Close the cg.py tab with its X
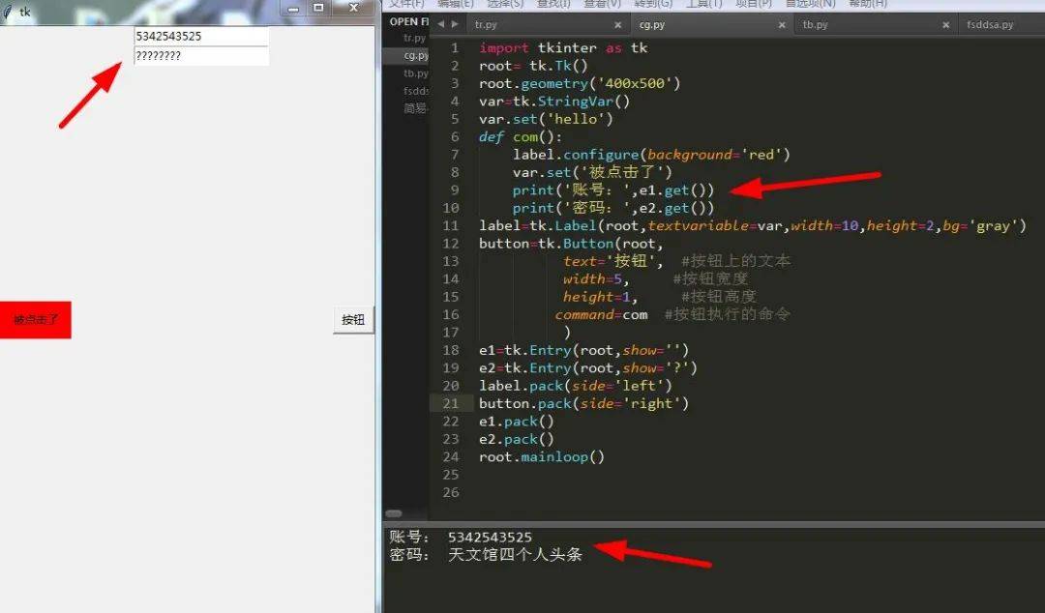Image resolution: width=1045 pixels, height=613 pixels. [x=782, y=24]
